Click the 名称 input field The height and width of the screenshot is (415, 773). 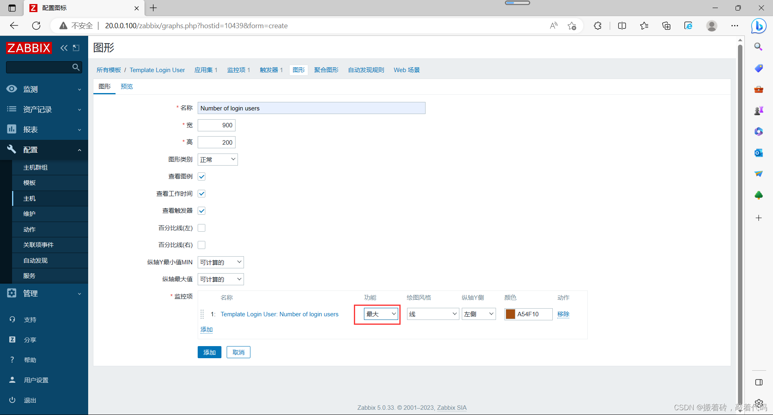point(312,108)
